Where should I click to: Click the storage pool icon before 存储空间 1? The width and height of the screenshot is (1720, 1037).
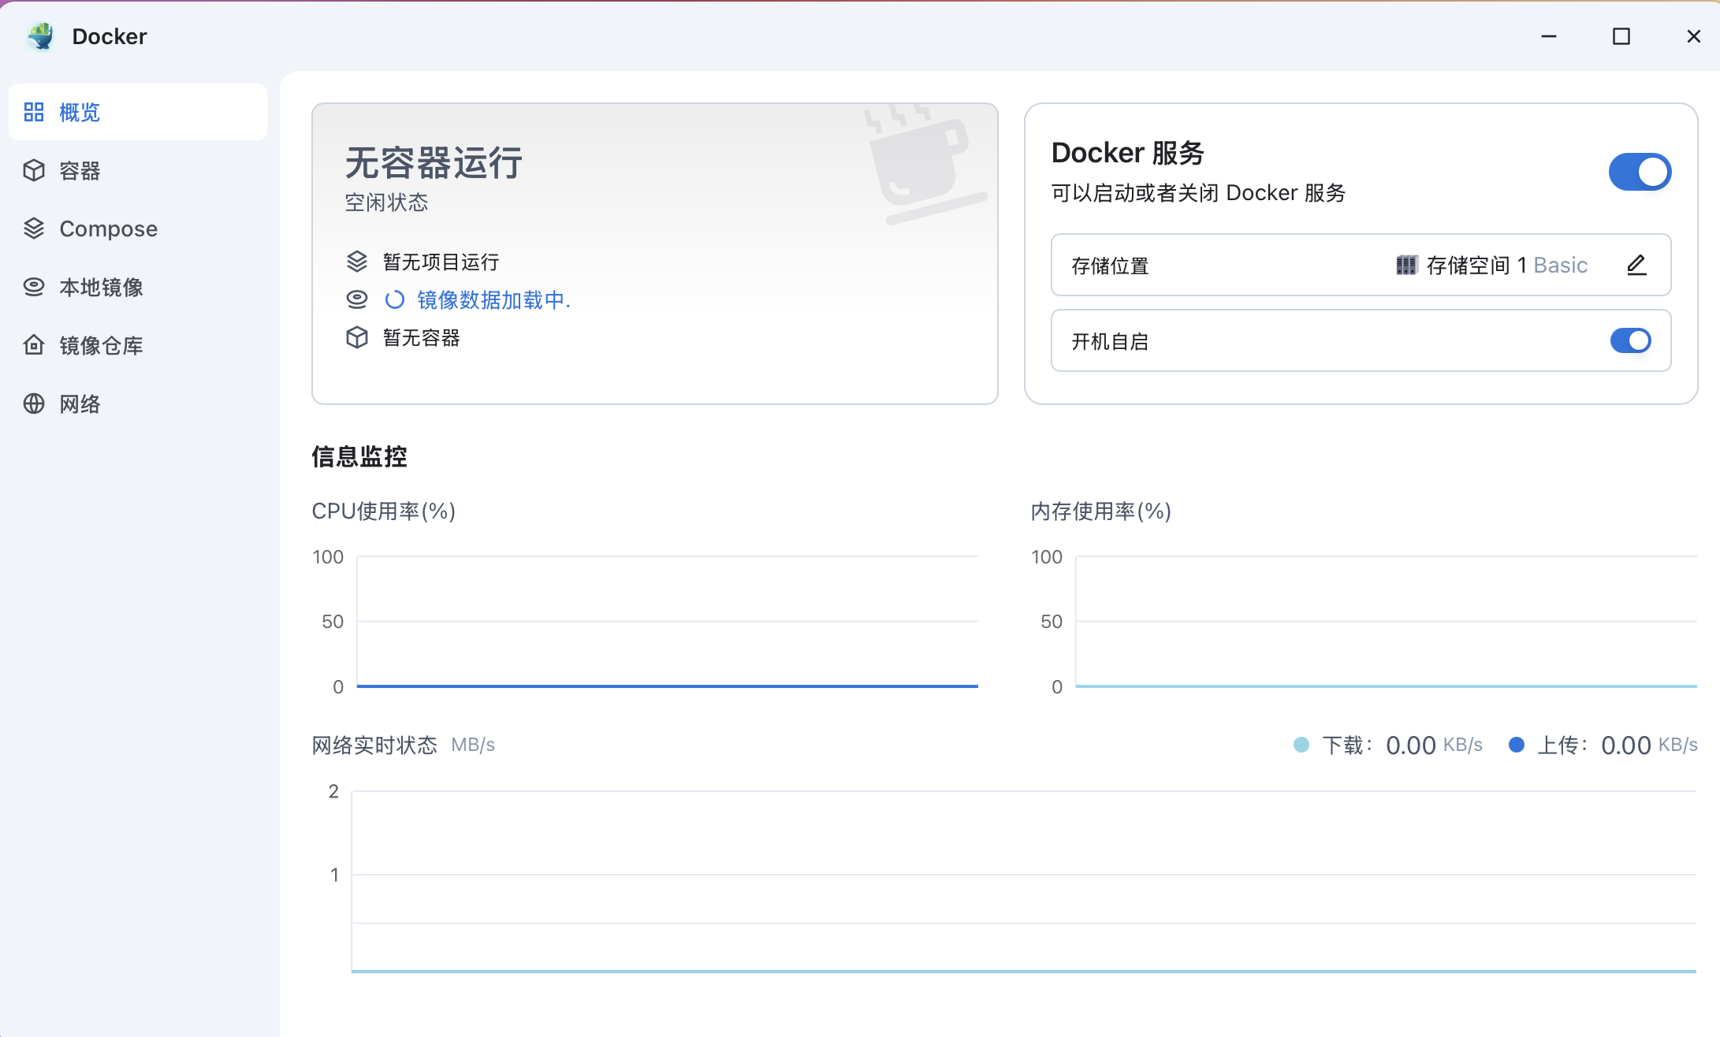(1406, 265)
